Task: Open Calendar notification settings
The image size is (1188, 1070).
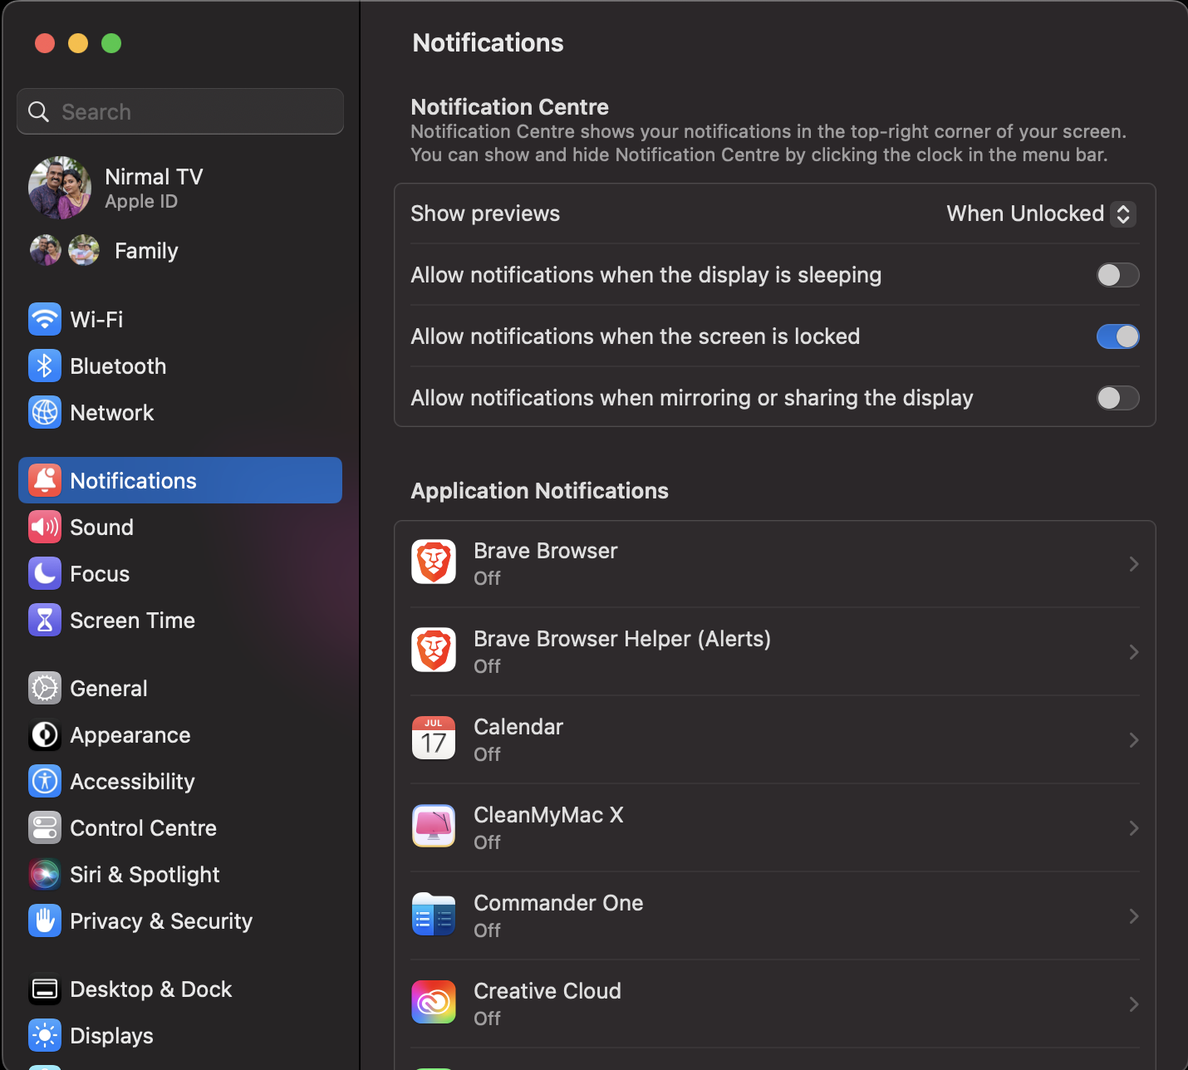Action: (775, 739)
